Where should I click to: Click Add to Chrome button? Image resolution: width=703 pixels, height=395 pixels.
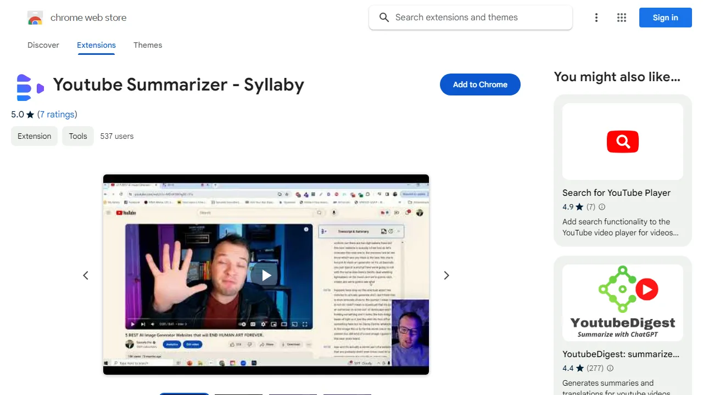(x=480, y=84)
